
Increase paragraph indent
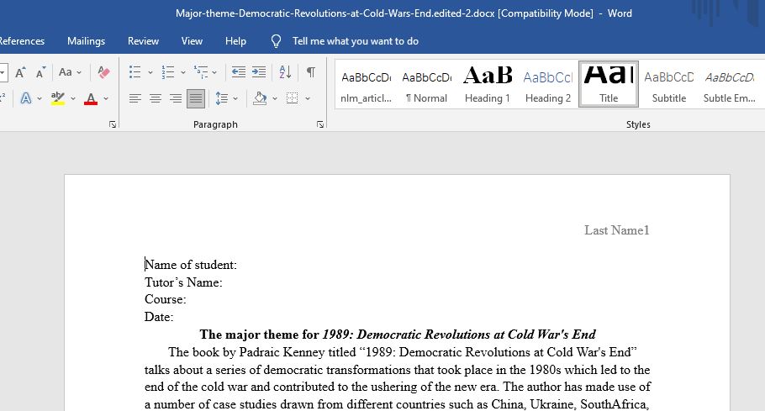tap(259, 72)
